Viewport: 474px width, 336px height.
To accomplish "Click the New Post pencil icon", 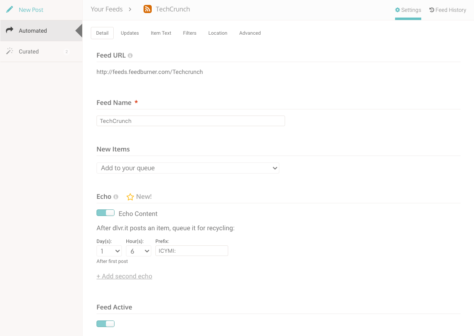I will click(x=10, y=9).
